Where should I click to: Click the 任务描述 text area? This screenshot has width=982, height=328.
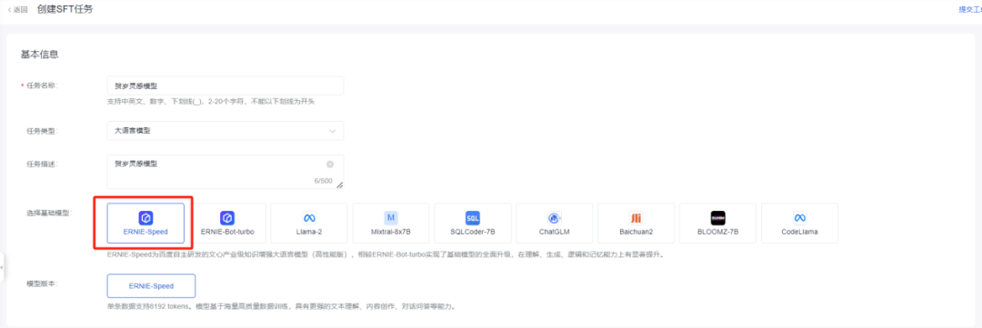point(225,172)
